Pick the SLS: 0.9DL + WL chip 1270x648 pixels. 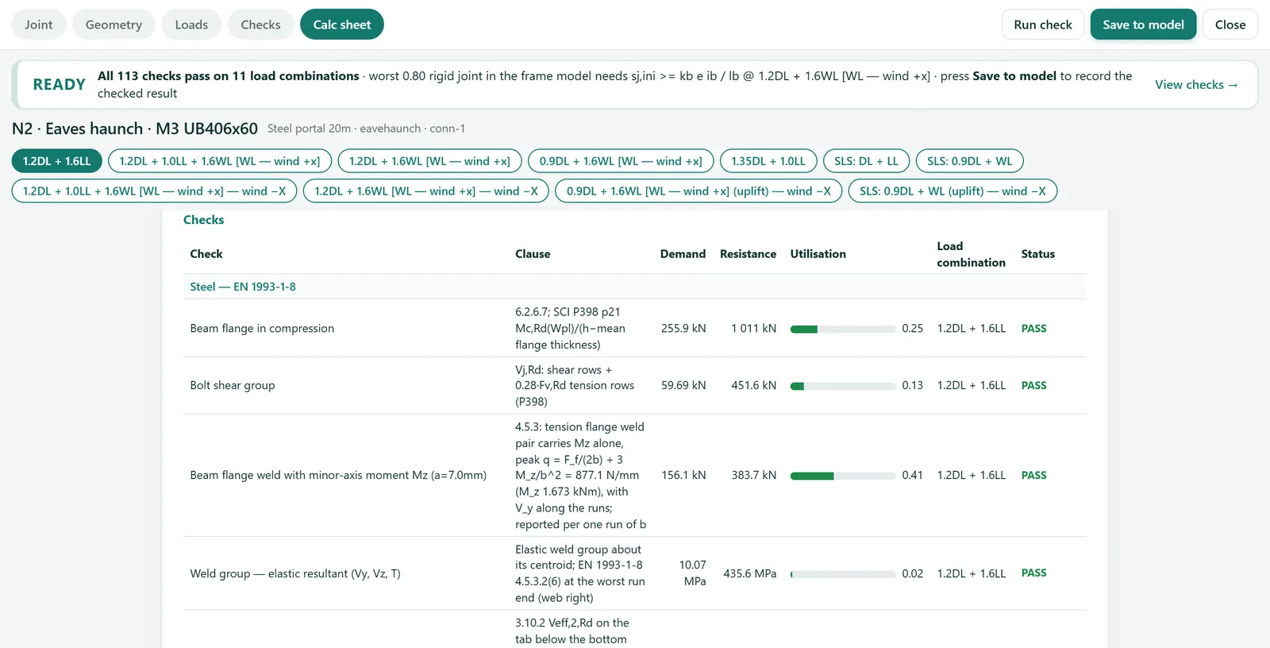point(970,161)
